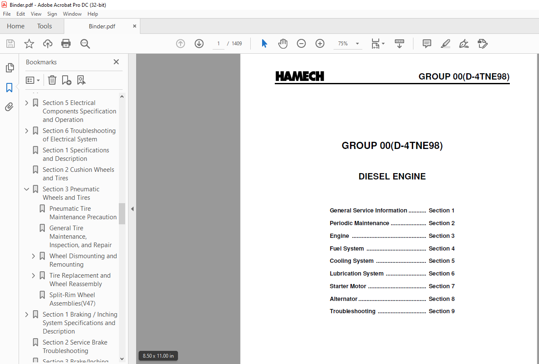Open the Sign document pen tool
The height and width of the screenshot is (364, 539).
tap(464, 44)
